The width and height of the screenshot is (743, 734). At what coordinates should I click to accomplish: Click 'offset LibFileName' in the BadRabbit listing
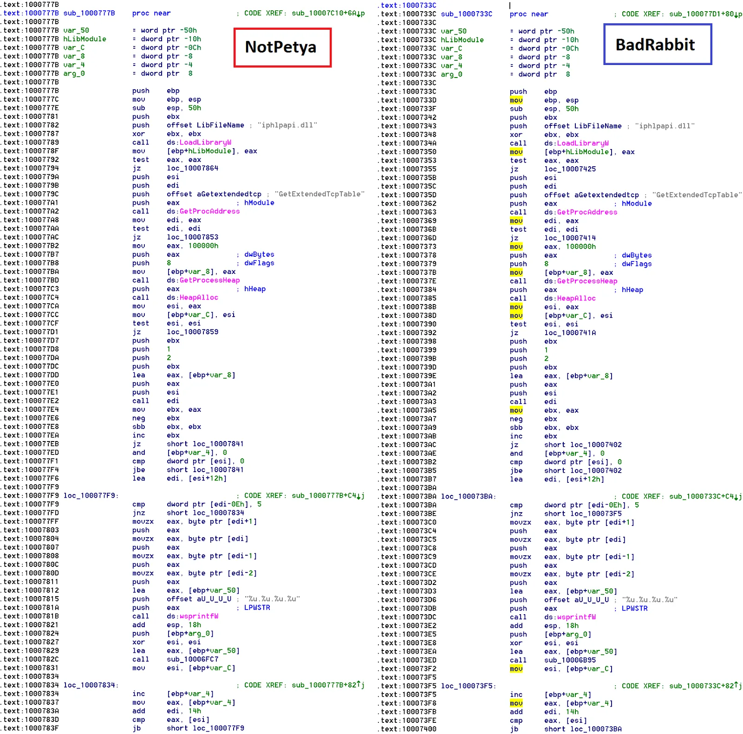pyautogui.click(x=583, y=126)
